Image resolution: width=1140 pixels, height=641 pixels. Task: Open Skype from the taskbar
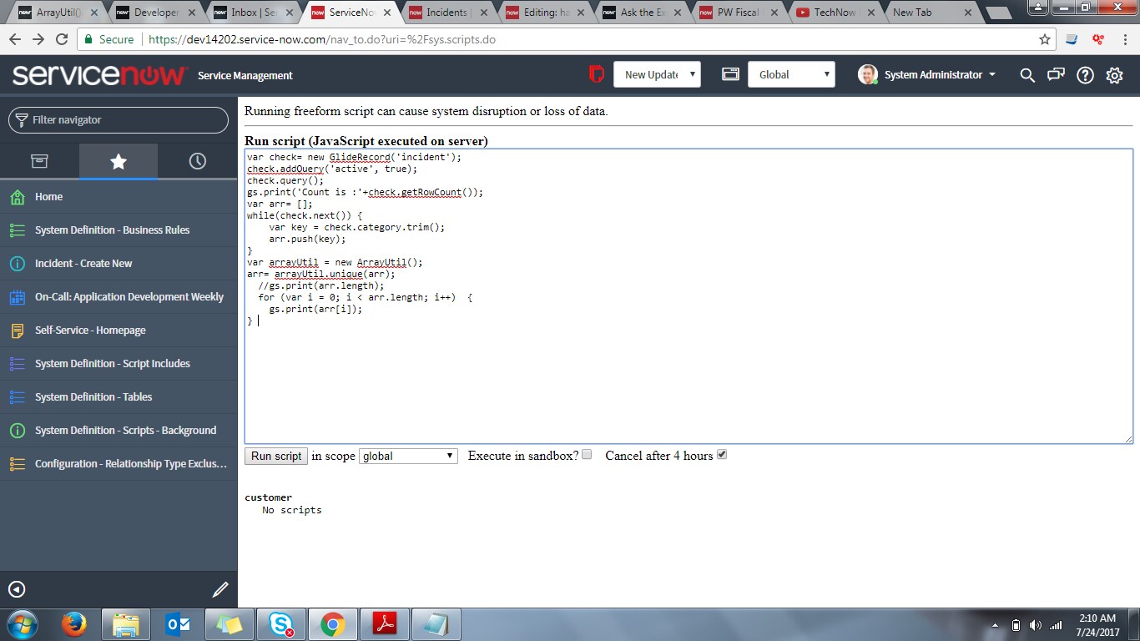(280, 624)
